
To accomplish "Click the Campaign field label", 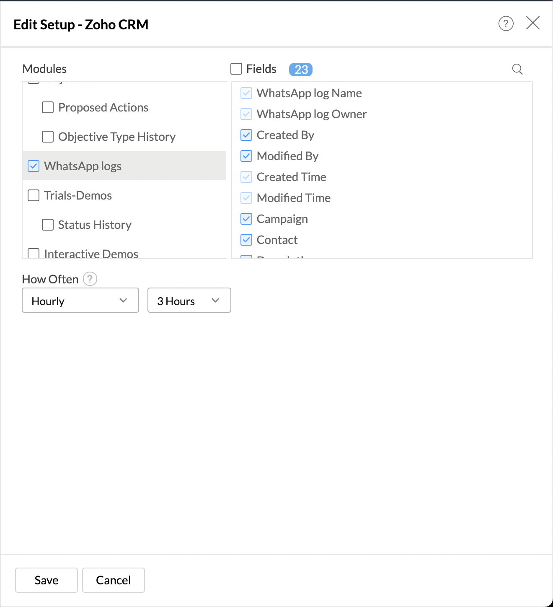I will (282, 219).
